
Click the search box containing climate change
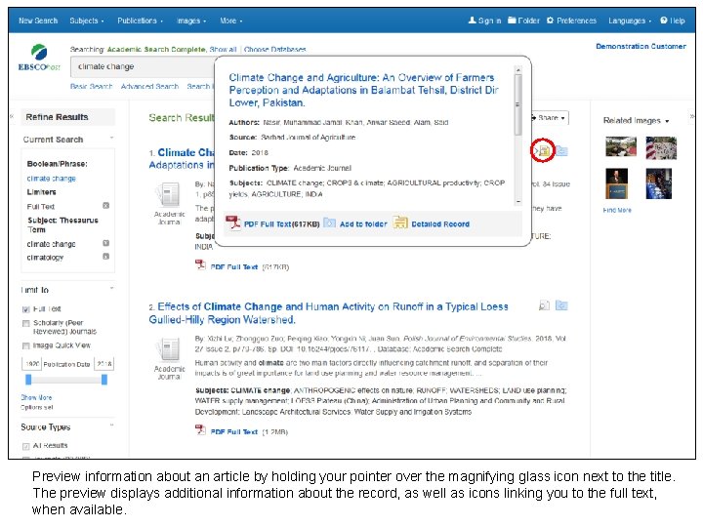pos(143,66)
